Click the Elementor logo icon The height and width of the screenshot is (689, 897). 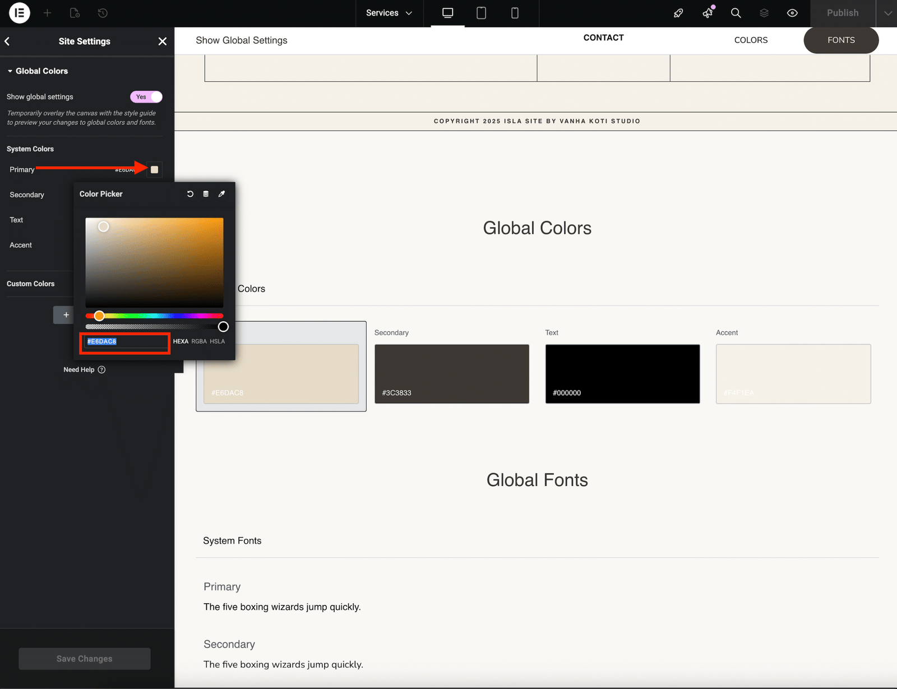tap(20, 13)
